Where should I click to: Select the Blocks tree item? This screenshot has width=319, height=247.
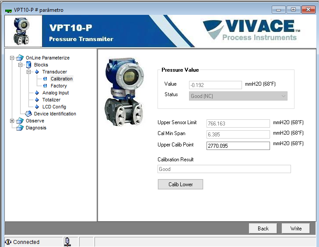click(41, 65)
